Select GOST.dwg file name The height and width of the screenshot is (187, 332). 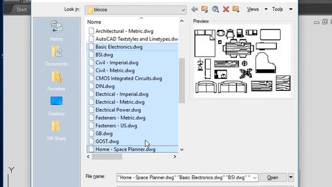[107, 141]
